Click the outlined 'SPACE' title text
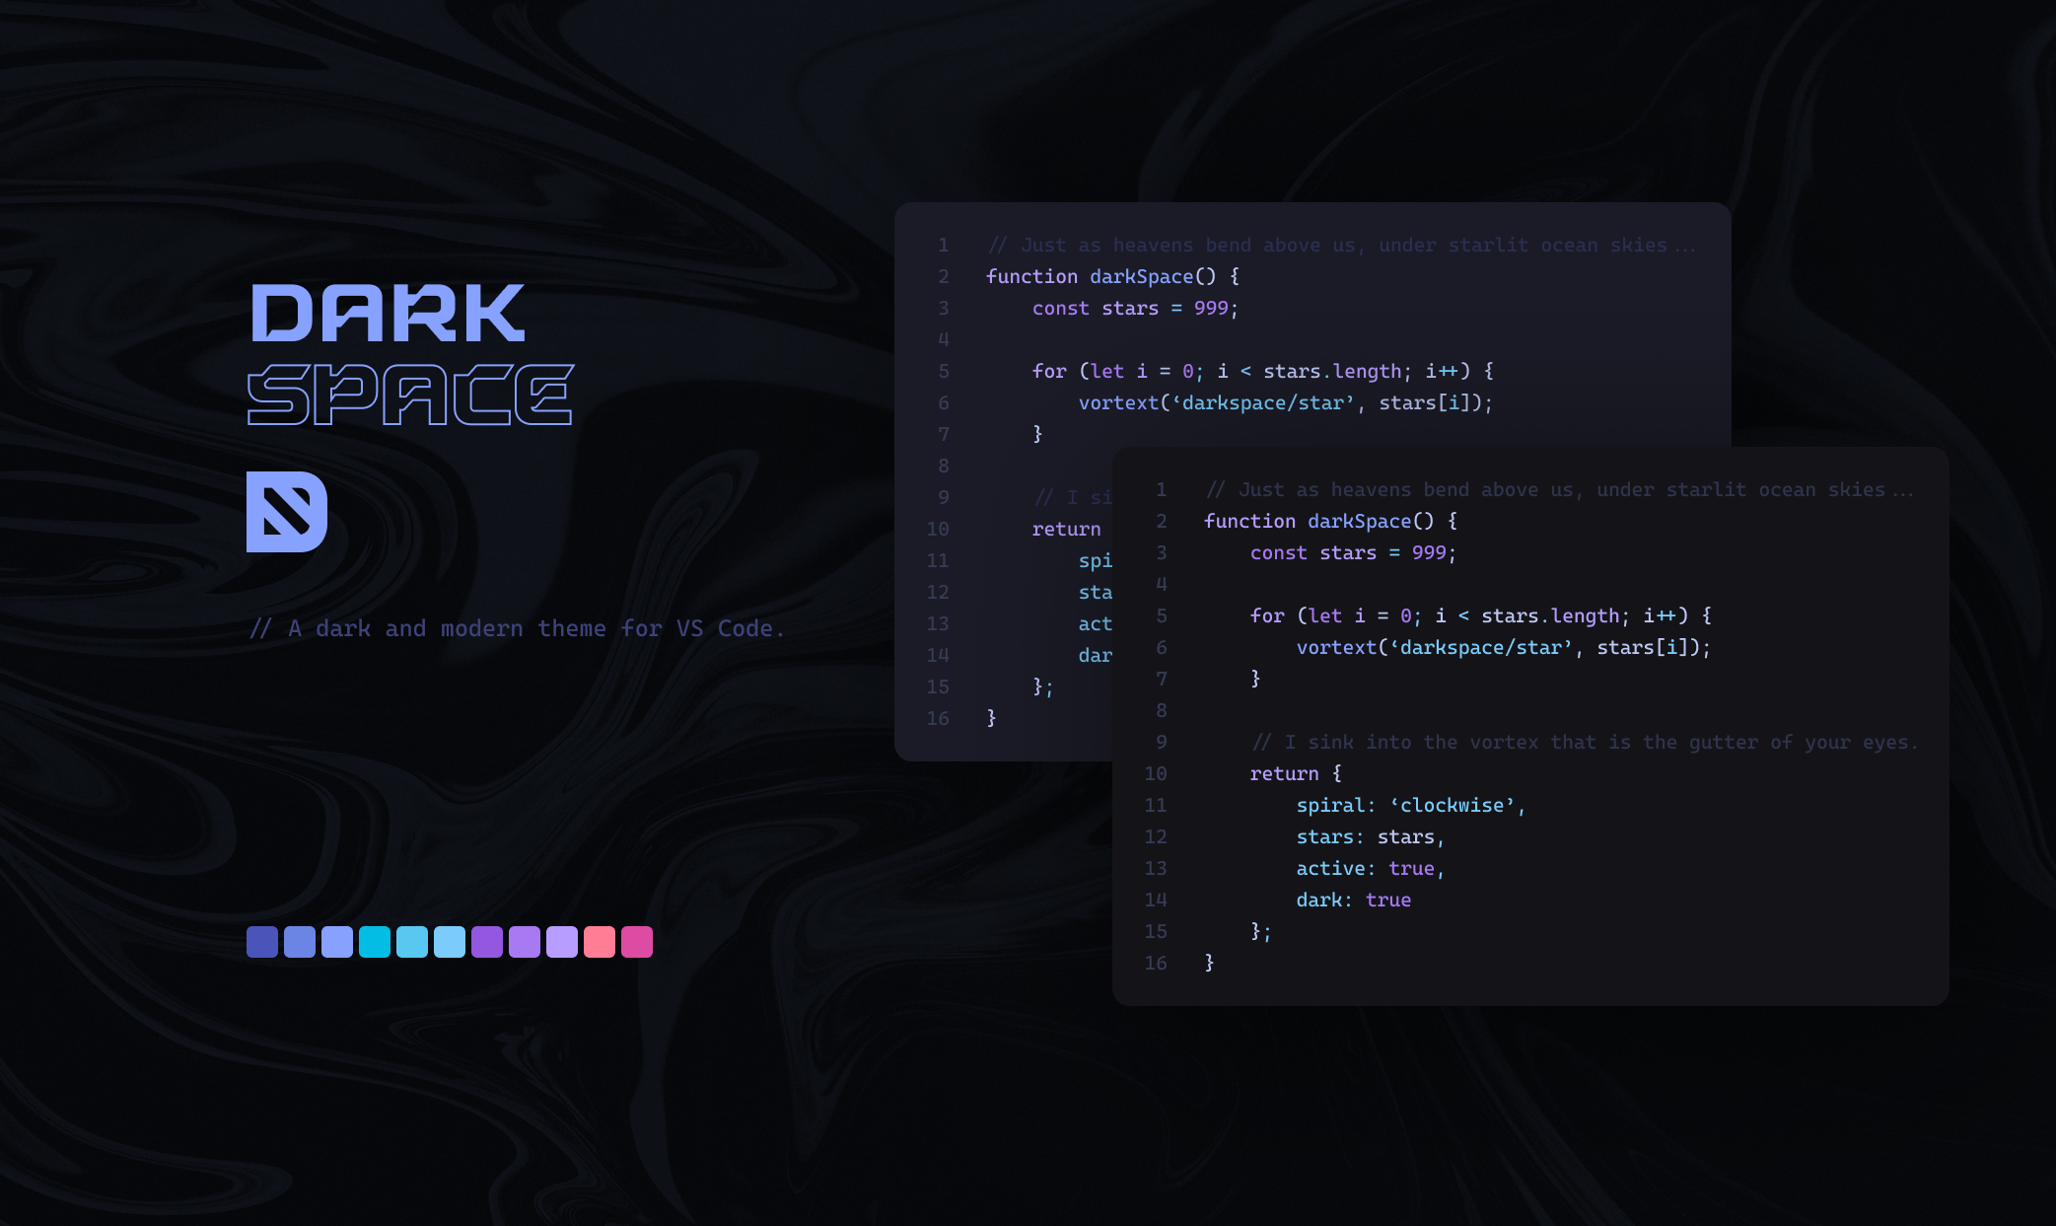This screenshot has height=1226, width=2056. coord(410,395)
